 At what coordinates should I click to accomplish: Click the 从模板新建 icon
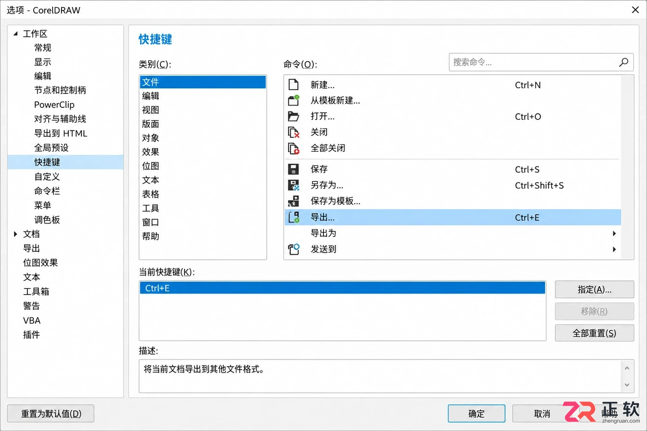(293, 101)
